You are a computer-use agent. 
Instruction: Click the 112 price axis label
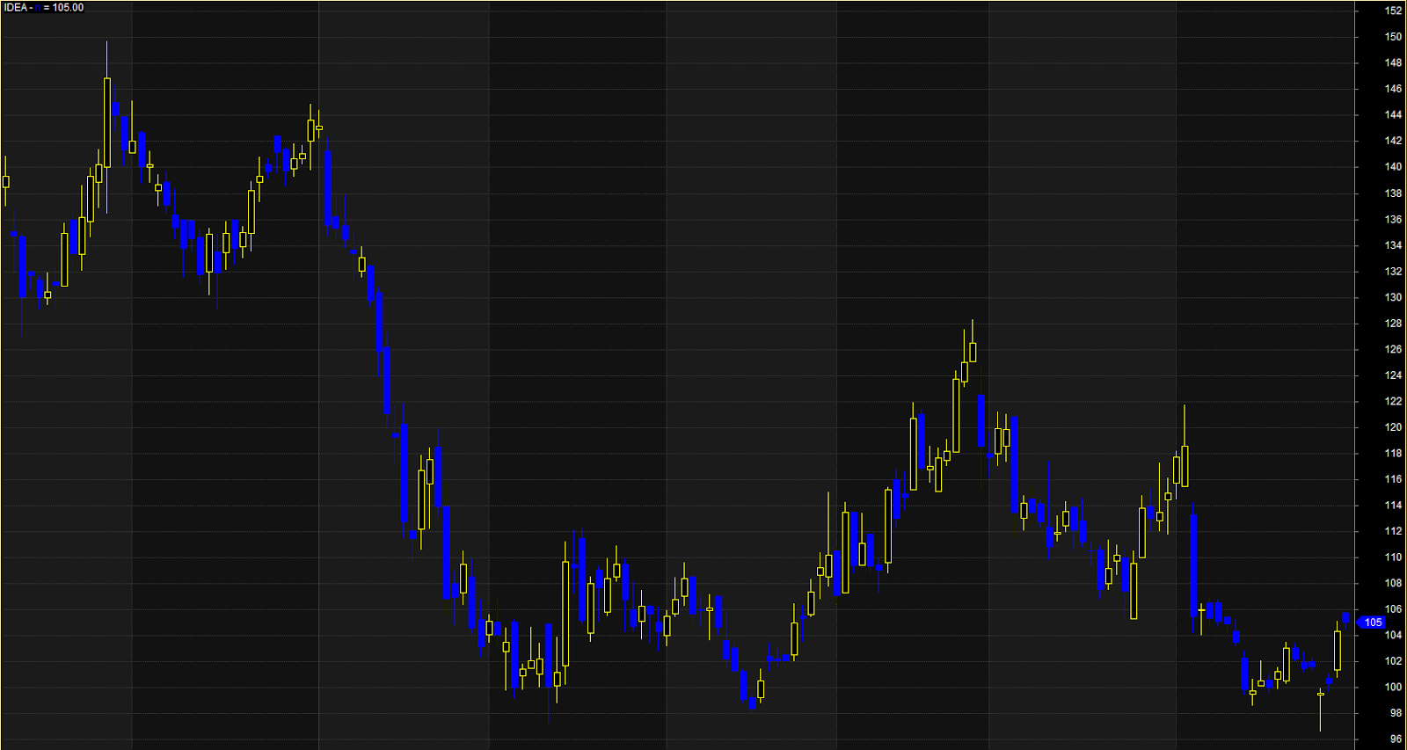click(1393, 531)
